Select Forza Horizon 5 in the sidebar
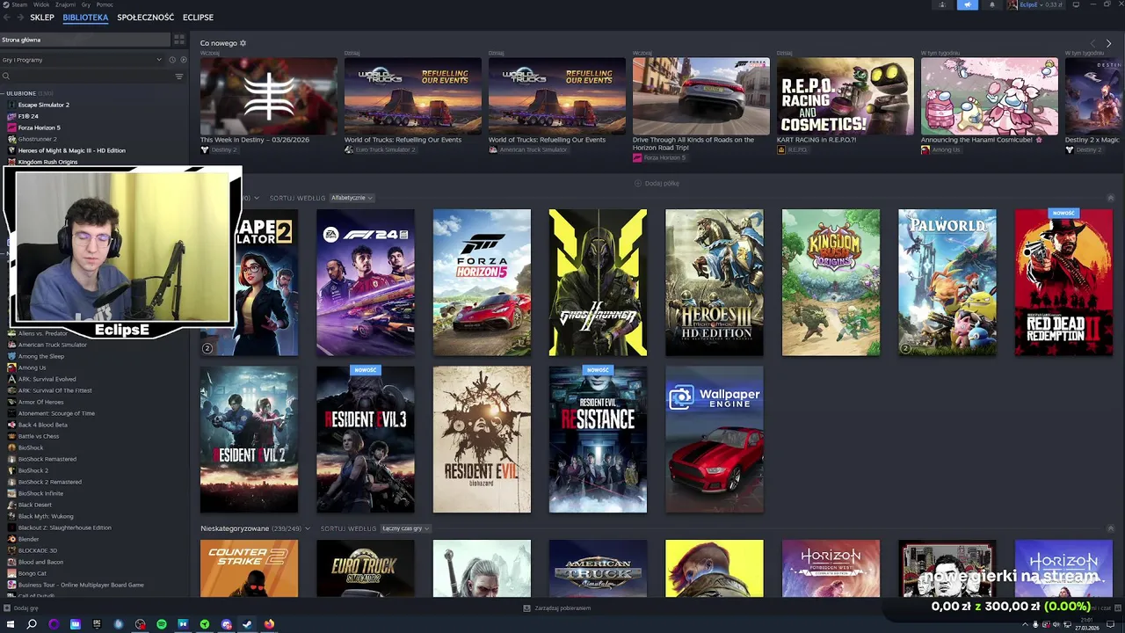The height and width of the screenshot is (633, 1125). pos(39,127)
